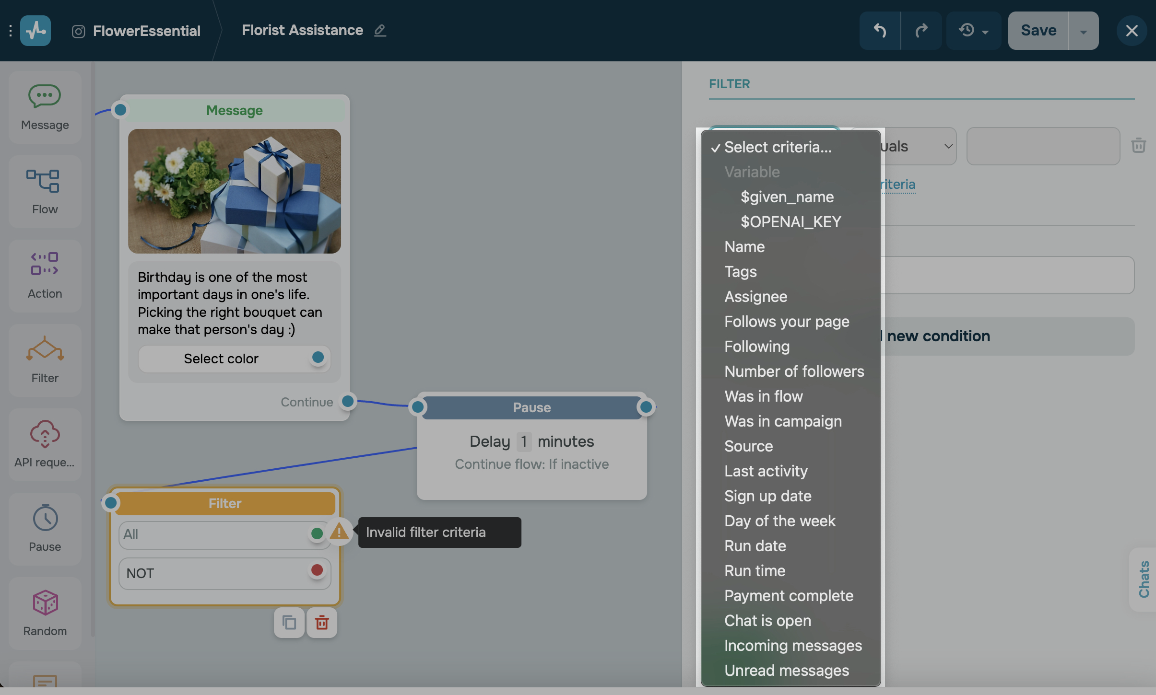
Task: Click the Save button
Action: pos(1038,31)
